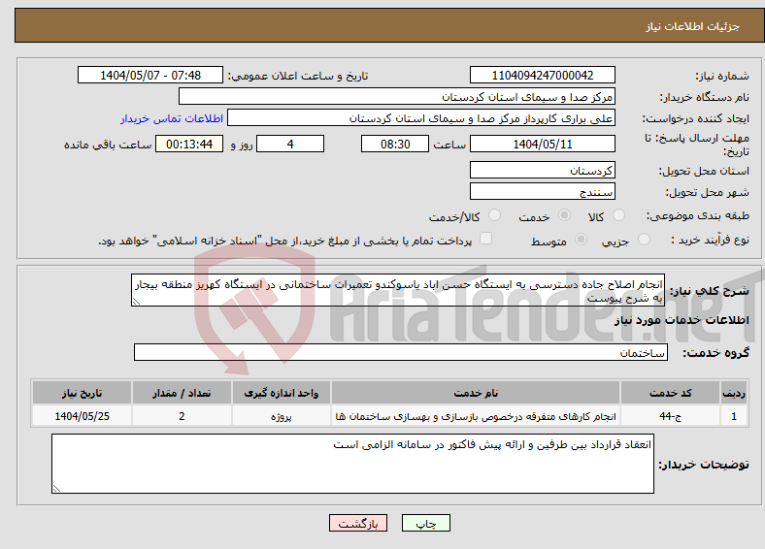Click the buyer notes textarea resize handle
This screenshot has height=549, width=765.
(x=56, y=489)
